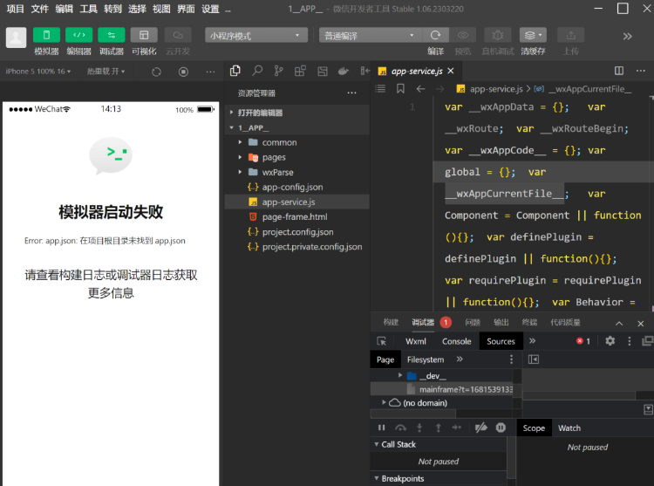Select app-service.js in file tree
The height and width of the screenshot is (486, 654).
(x=297, y=202)
